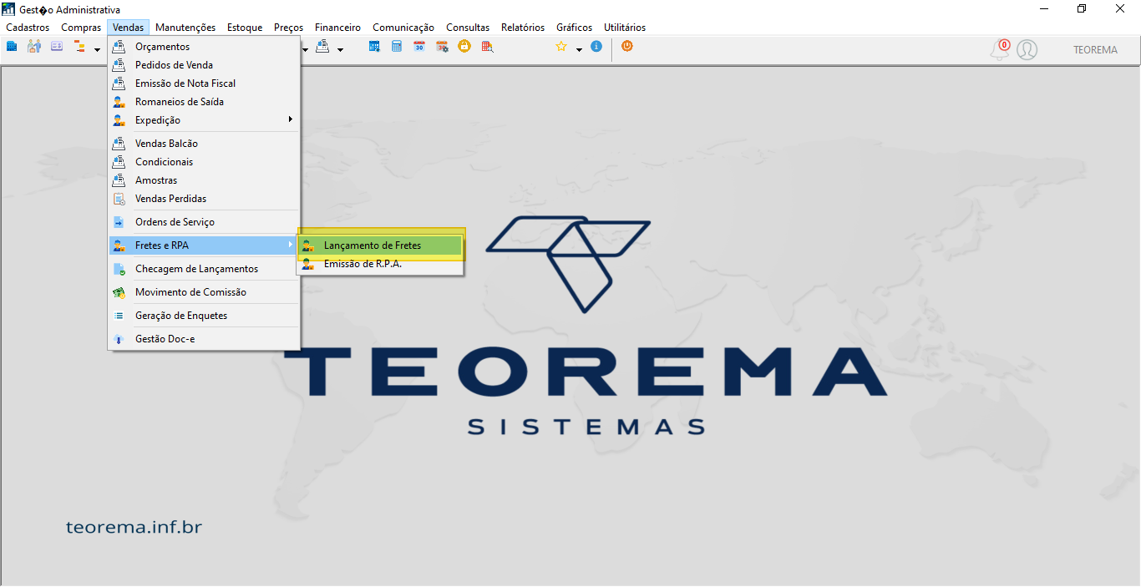Open dropdown arrow beside orange hierarchy icon
Image resolution: width=1141 pixels, height=587 pixels.
click(97, 49)
